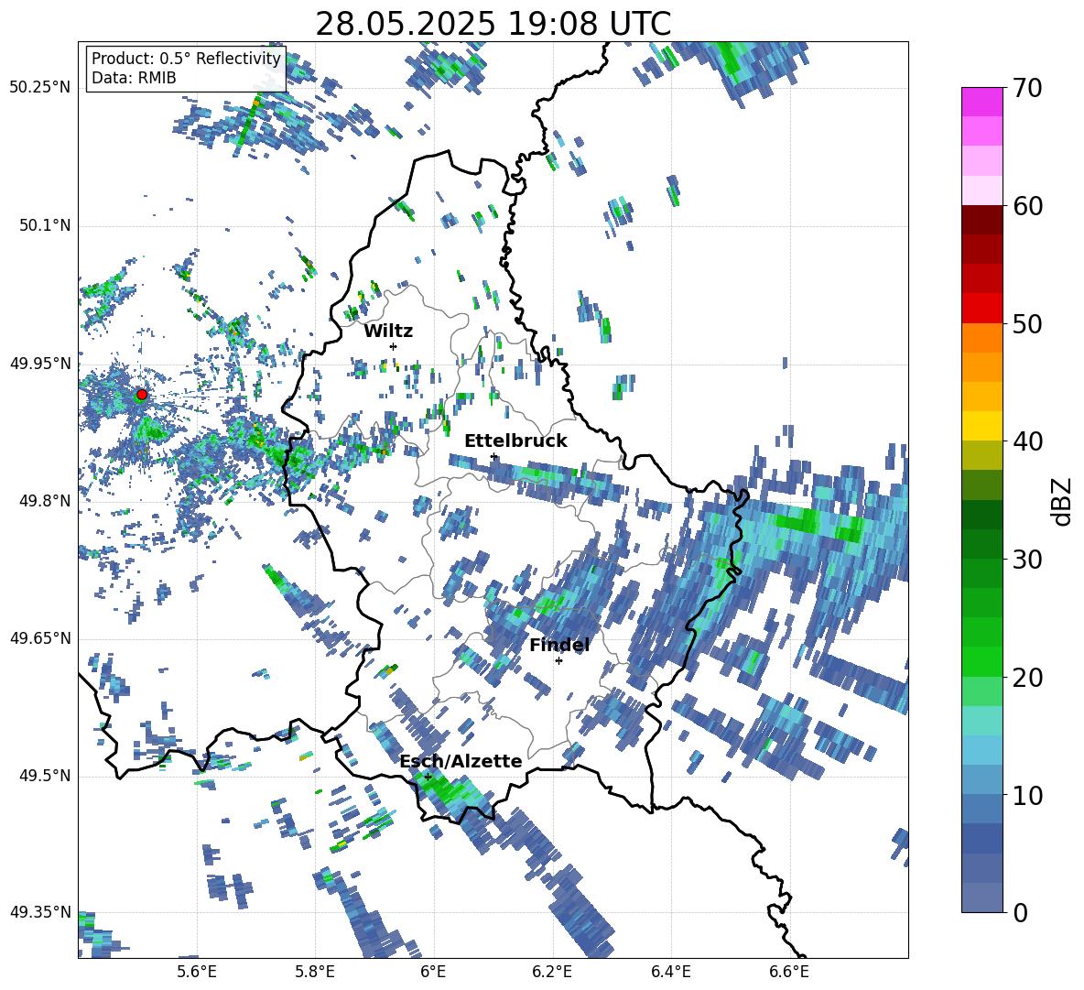The width and height of the screenshot is (1084, 990).
Task: Click the Wiltz station cross marker
Action: pos(394,346)
